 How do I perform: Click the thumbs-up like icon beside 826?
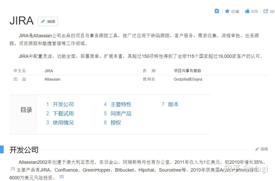click(x=247, y=11)
